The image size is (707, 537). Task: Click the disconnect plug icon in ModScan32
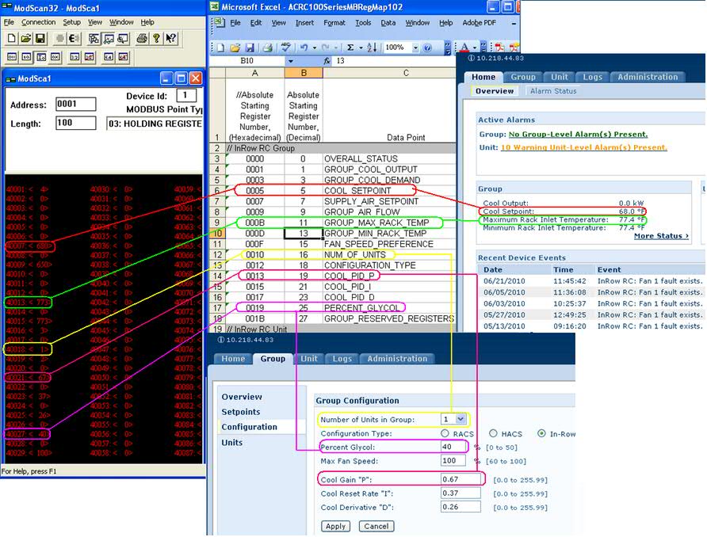[x=74, y=39]
